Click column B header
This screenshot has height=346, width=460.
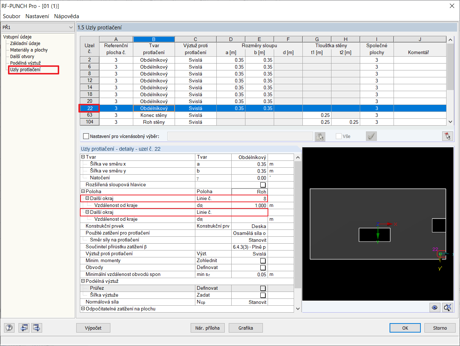[x=154, y=39]
